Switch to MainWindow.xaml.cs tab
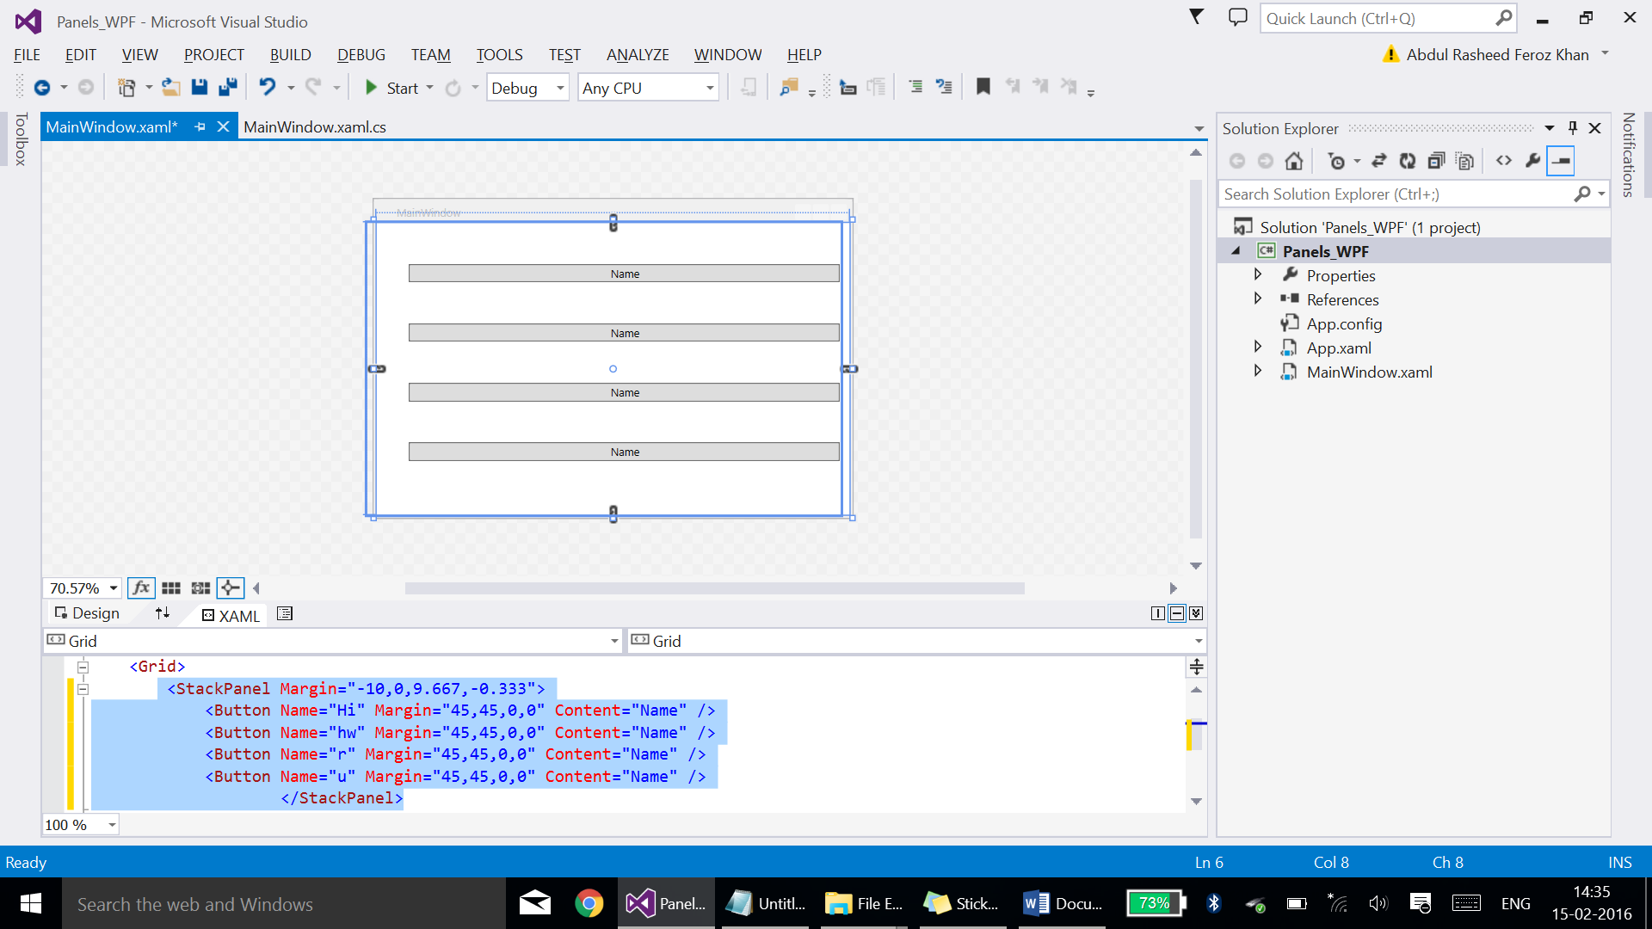The image size is (1652, 929). click(x=315, y=127)
